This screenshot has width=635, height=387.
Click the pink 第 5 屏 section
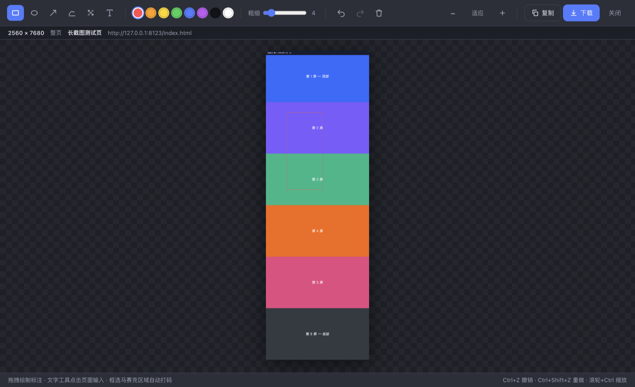click(x=317, y=283)
